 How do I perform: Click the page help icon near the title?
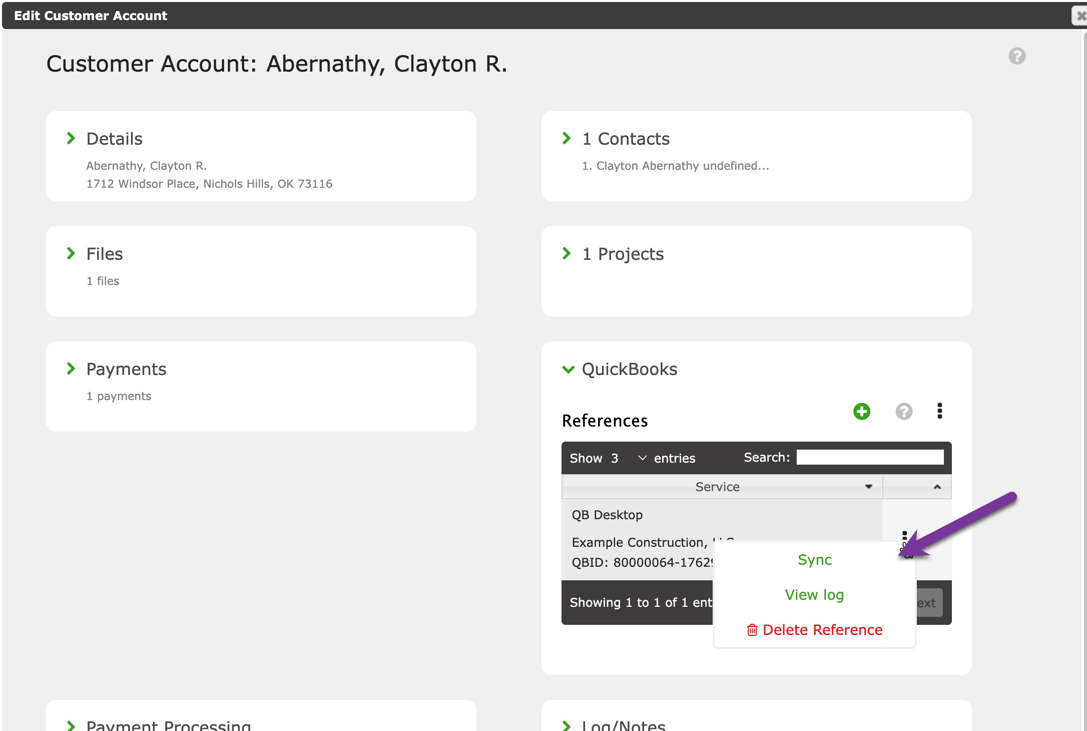coord(1016,56)
